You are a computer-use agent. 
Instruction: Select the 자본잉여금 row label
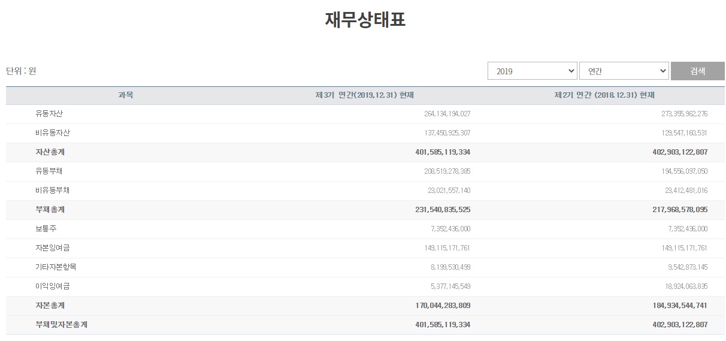[53, 248]
